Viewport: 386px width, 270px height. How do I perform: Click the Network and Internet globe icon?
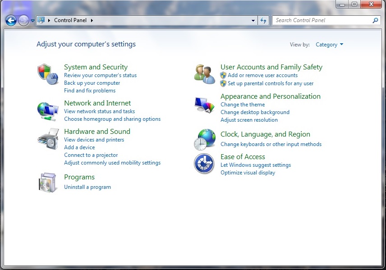point(48,111)
